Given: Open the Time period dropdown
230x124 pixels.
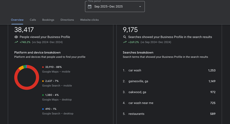Looking at the screenshot, I should 115,7.
